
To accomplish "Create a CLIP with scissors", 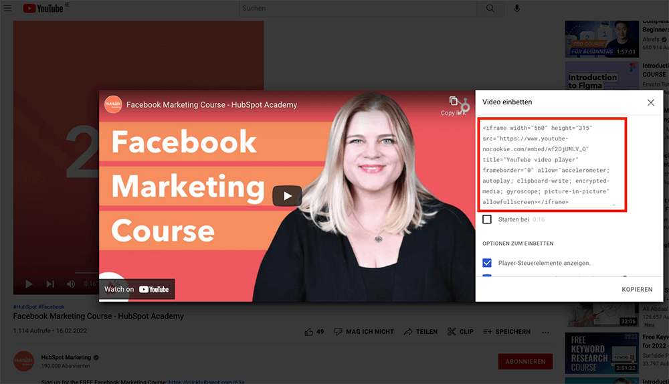I will point(460,332).
